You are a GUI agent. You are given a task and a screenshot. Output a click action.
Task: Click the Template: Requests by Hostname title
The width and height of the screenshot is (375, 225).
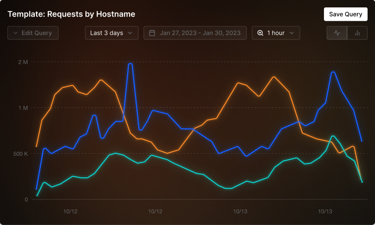click(x=71, y=14)
